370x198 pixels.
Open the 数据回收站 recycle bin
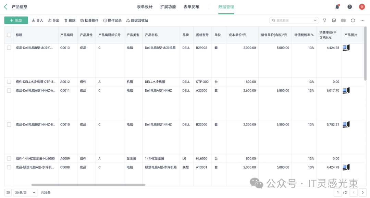(x=137, y=21)
